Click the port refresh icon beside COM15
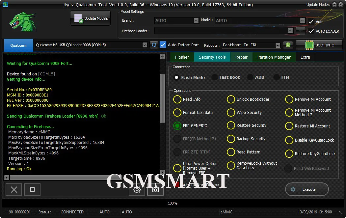The image size is (346, 218). pyautogui.click(x=154, y=45)
